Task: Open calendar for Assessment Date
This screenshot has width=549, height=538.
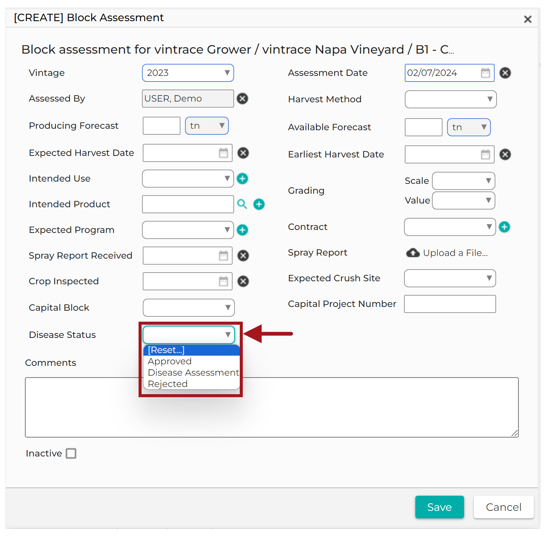Action: [x=486, y=73]
